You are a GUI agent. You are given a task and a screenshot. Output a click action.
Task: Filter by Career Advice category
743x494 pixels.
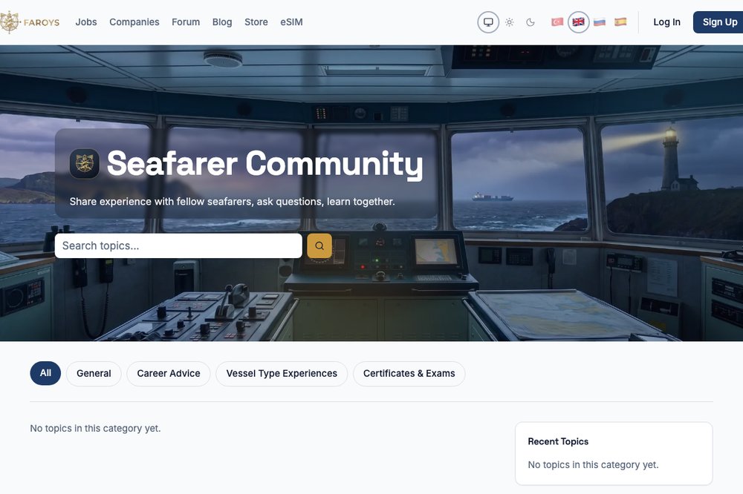coord(169,373)
